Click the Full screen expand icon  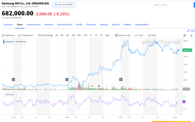pos(188,31)
